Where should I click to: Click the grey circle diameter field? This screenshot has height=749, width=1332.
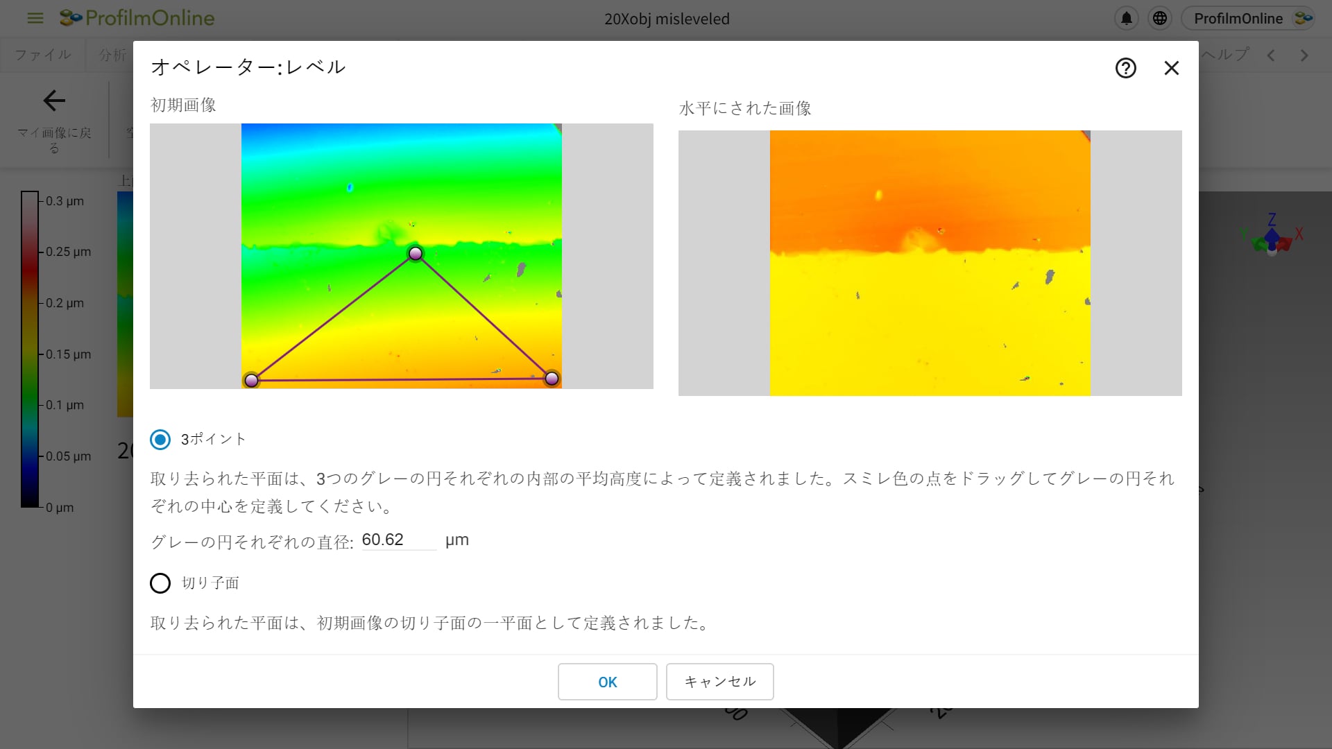[x=399, y=540]
